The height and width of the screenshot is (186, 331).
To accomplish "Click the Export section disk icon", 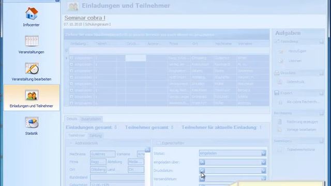I will (x=277, y=93).
